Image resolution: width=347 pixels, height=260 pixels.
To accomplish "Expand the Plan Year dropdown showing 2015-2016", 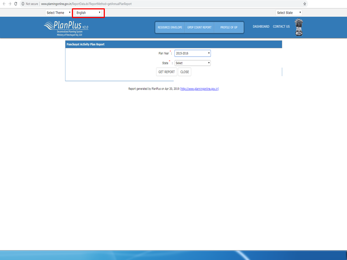I will 192,53.
